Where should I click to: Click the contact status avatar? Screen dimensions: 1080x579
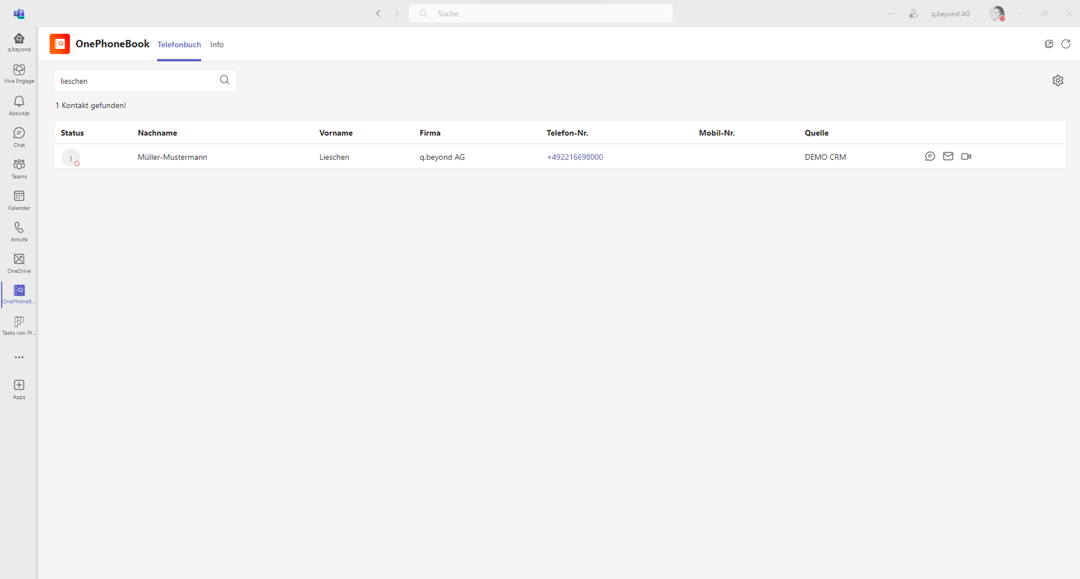point(71,158)
